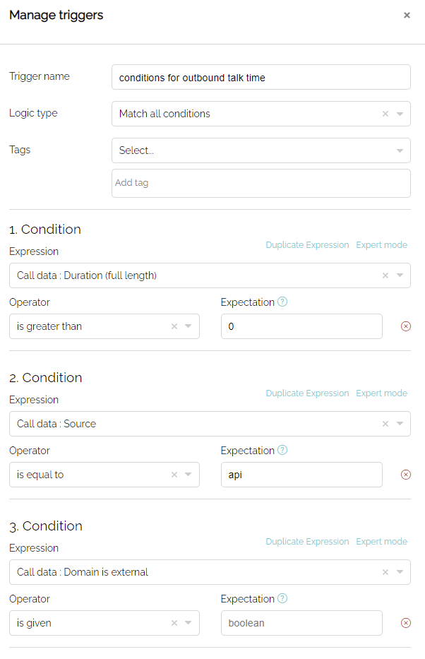Expand the Logic type dropdown

[x=400, y=114]
